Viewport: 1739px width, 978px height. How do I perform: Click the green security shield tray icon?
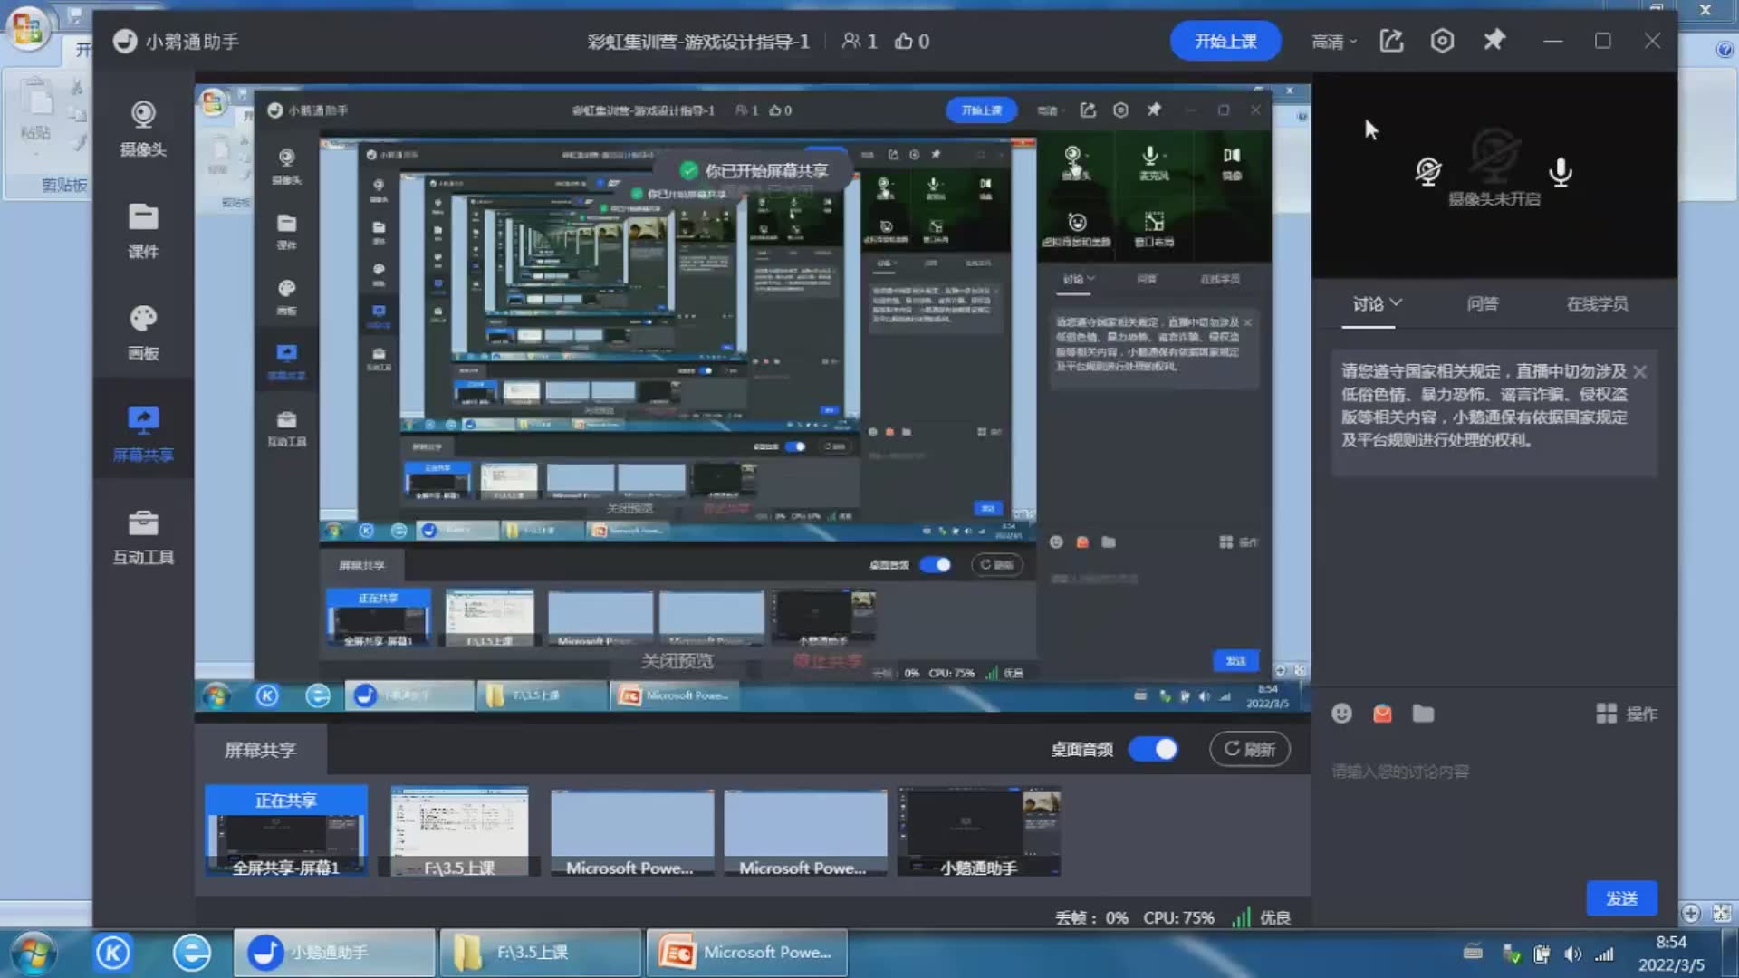(x=1511, y=954)
